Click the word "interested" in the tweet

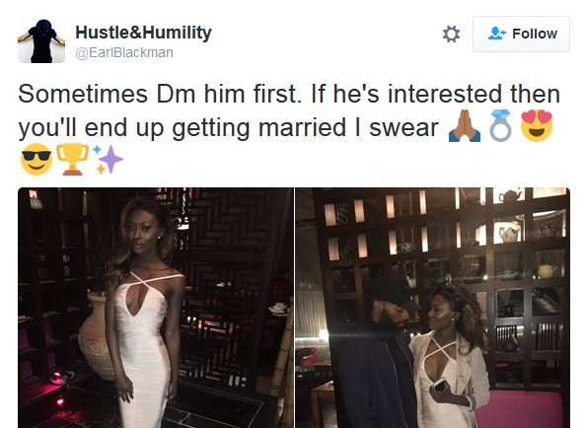click(445, 94)
